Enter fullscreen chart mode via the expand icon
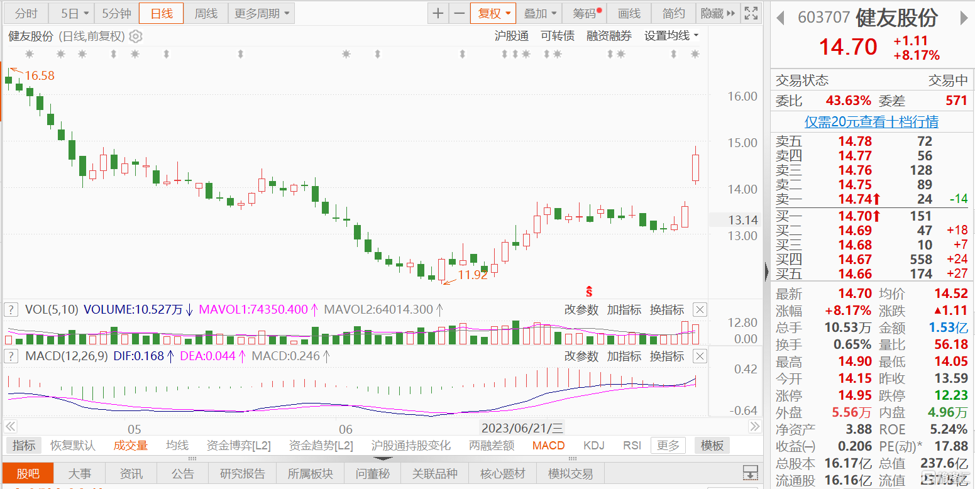 coord(750,13)
